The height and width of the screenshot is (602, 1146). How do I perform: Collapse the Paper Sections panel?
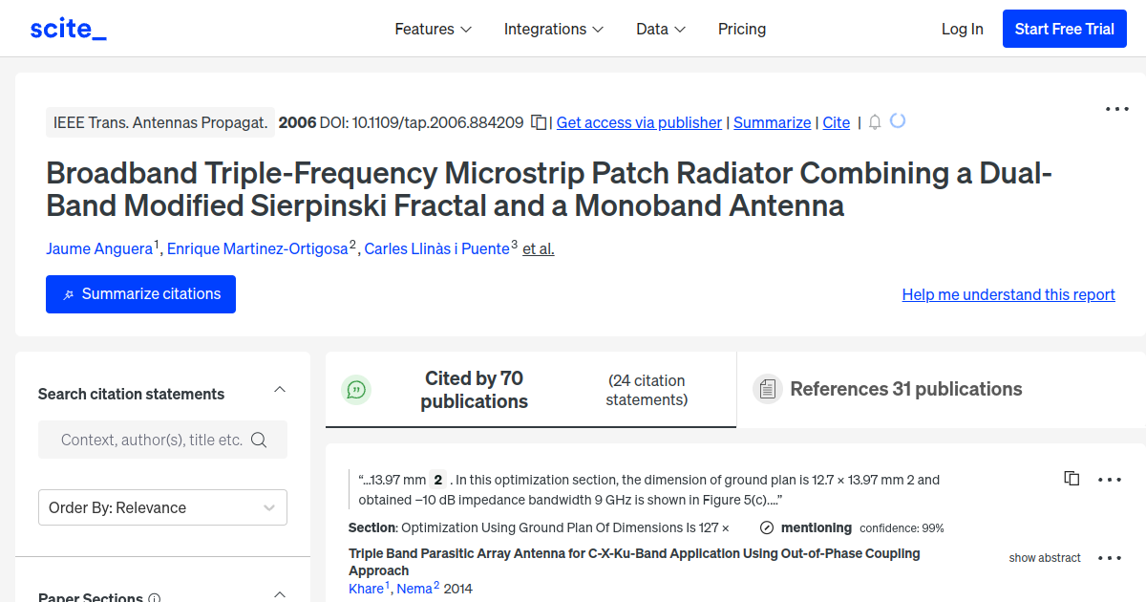pos(280,593)
